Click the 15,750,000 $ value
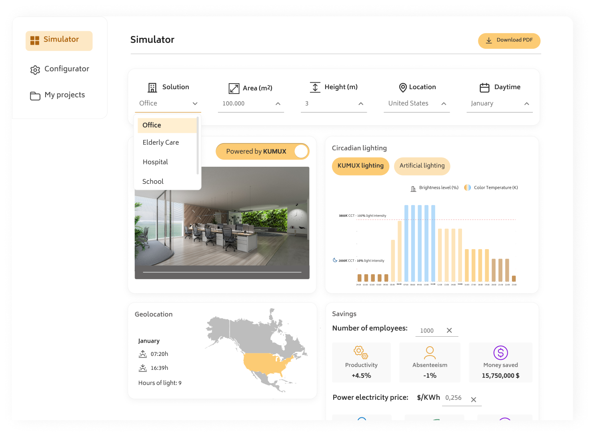The width and height of the screenshot is (592, 435). [x=500, y=376]
